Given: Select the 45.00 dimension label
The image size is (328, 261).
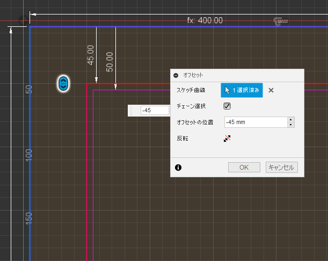Looking at the screenshot, I should pos(90,55).
